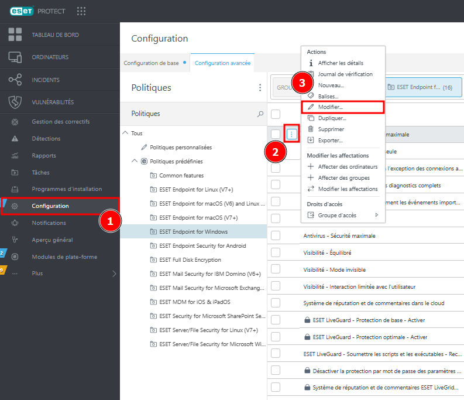Click plus icon for Affecter des ordinateurs
464x400 pixels.
click(311, 166)
